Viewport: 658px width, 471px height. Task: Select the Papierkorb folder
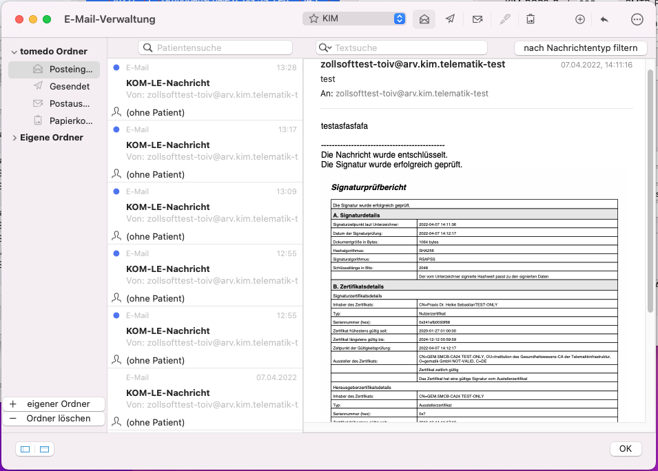click(x=54, y=121)
